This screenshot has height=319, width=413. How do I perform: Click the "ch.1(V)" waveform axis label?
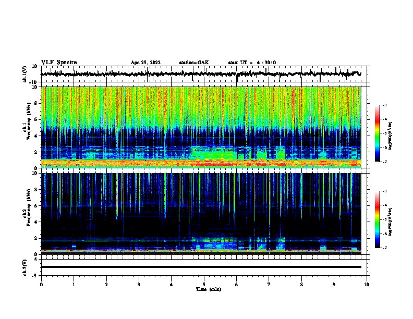tap(25, 74)
